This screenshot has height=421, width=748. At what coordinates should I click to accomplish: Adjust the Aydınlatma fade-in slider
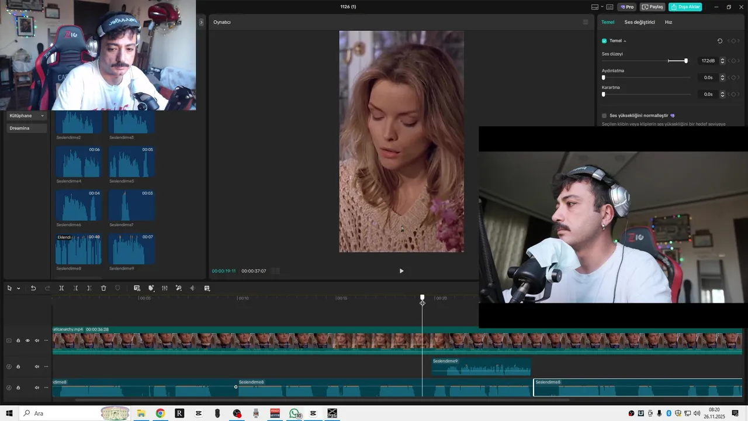pos(604,77)
